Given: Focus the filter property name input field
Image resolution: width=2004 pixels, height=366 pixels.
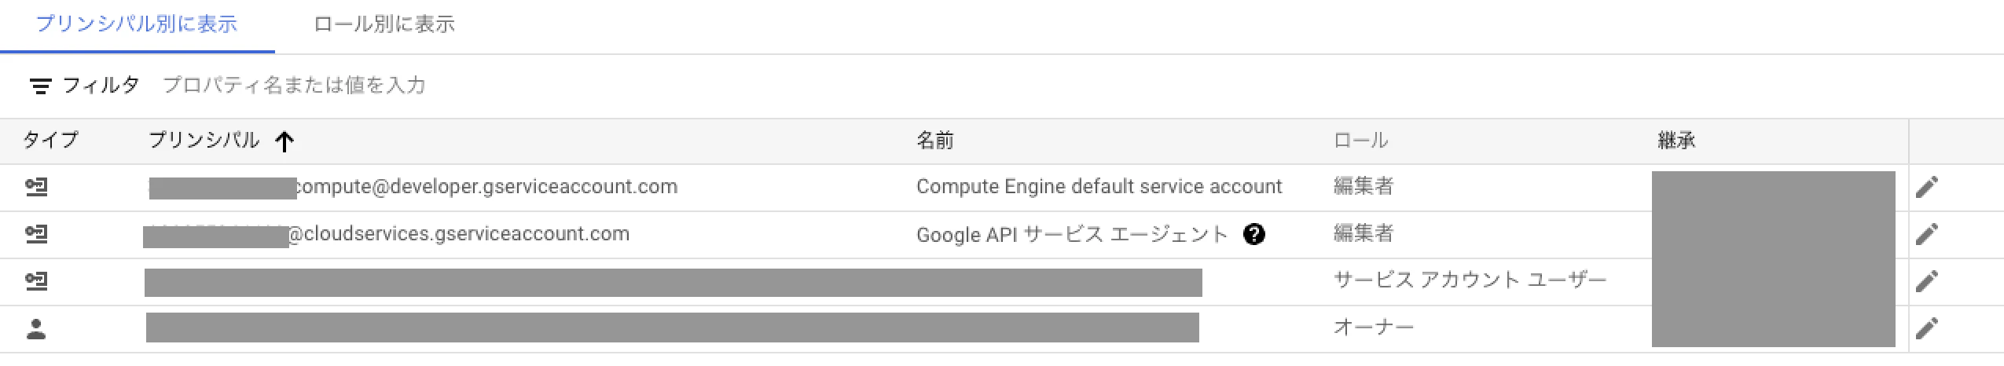Looking at the screenshot, I should click(294, 85).
